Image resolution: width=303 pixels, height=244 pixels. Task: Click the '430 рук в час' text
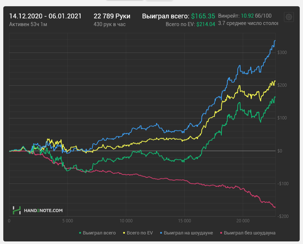point(110,24)
